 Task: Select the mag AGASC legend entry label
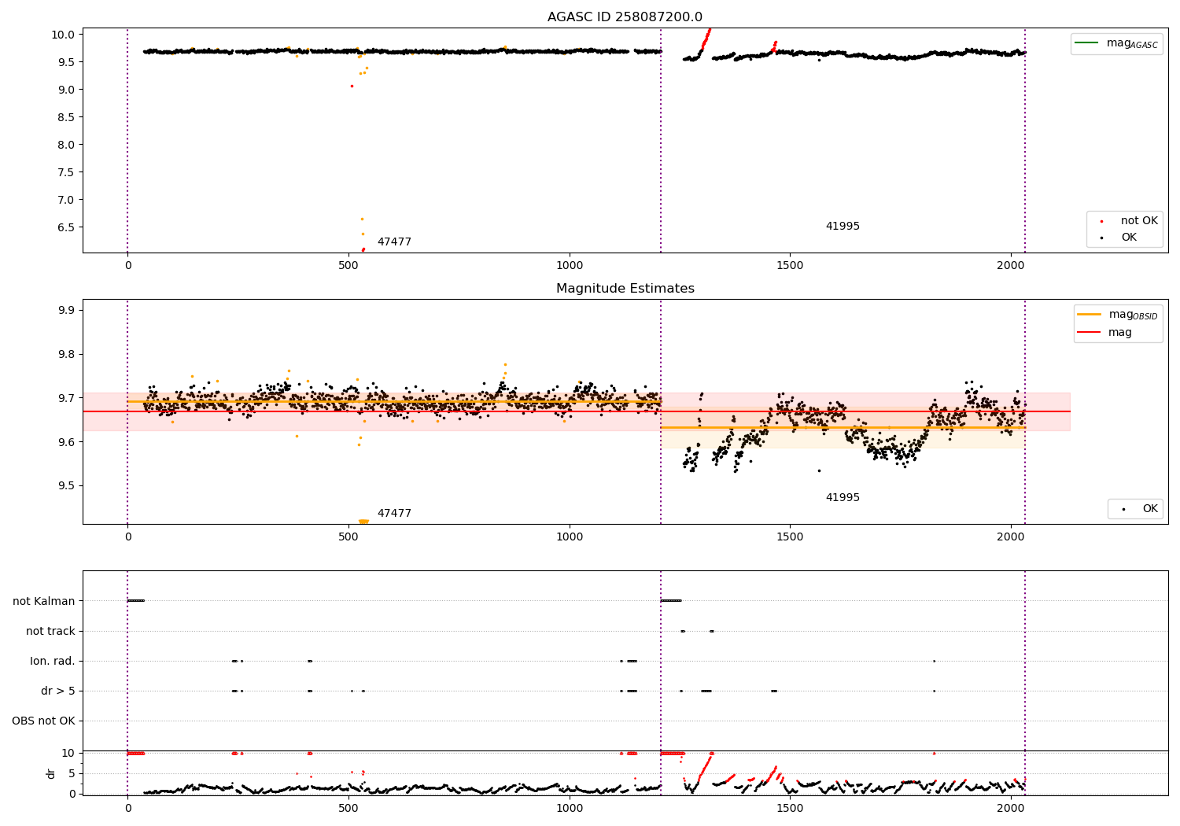coord(1132,43)
